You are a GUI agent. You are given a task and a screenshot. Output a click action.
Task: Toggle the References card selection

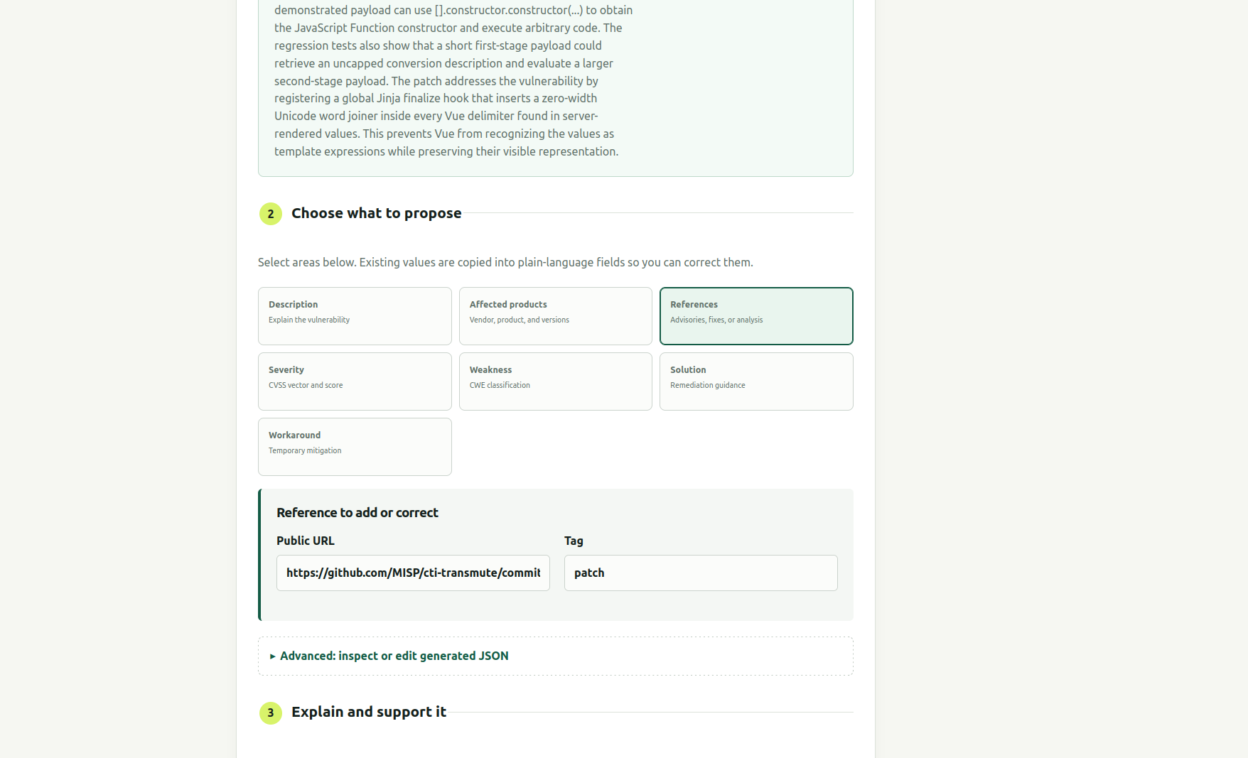(x=756, y=316)
